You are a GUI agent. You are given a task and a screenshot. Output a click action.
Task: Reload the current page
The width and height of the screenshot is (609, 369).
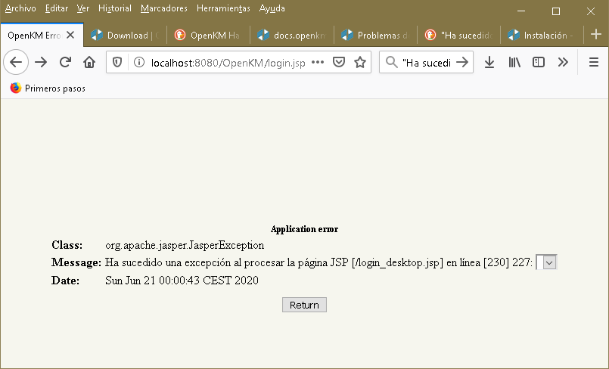[65, 62]
